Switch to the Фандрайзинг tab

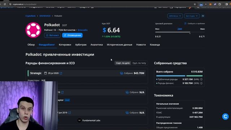(x=47, y=45)
